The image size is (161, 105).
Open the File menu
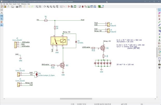click(x=2, y=4)
